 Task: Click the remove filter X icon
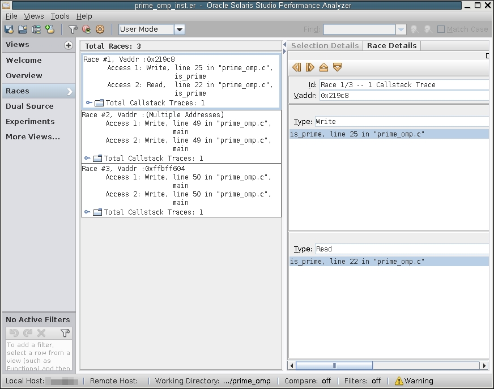click(x=41, y=332)
